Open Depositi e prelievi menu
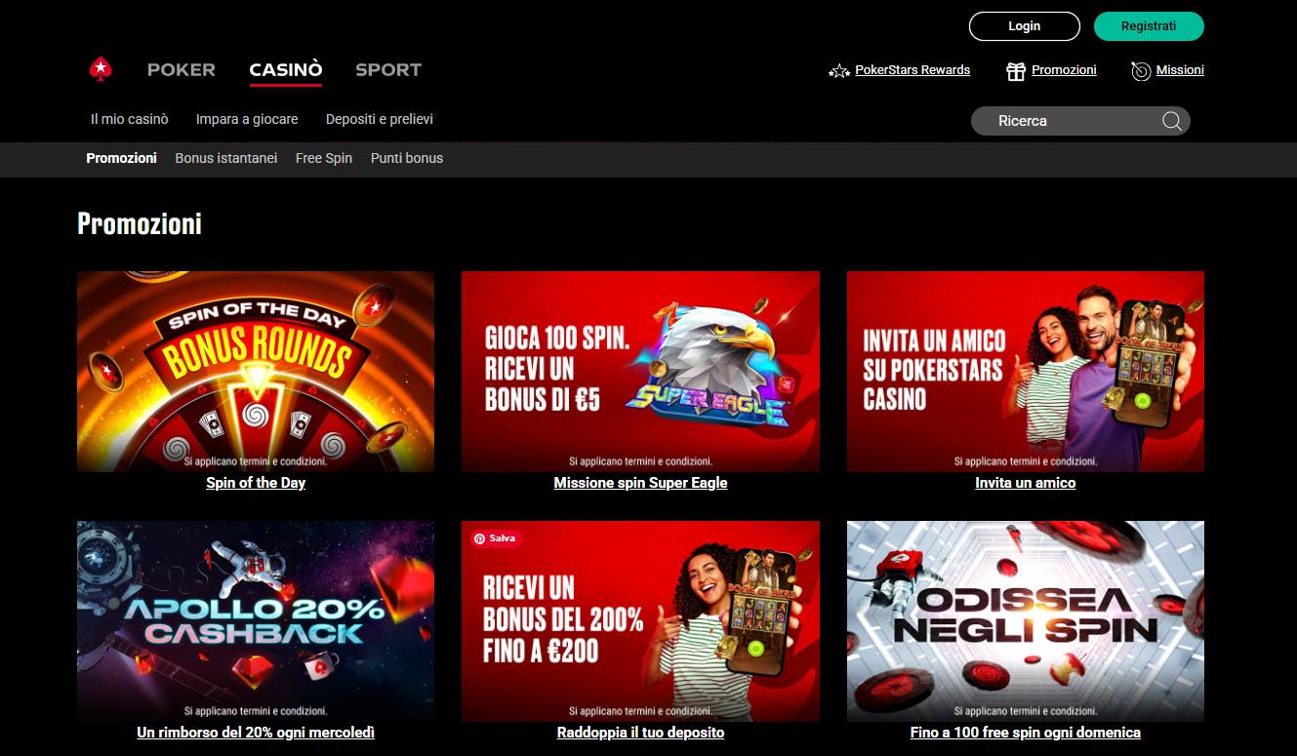Image resolution: width=1297 pixels, height=756 pixels. click(380, 119)
